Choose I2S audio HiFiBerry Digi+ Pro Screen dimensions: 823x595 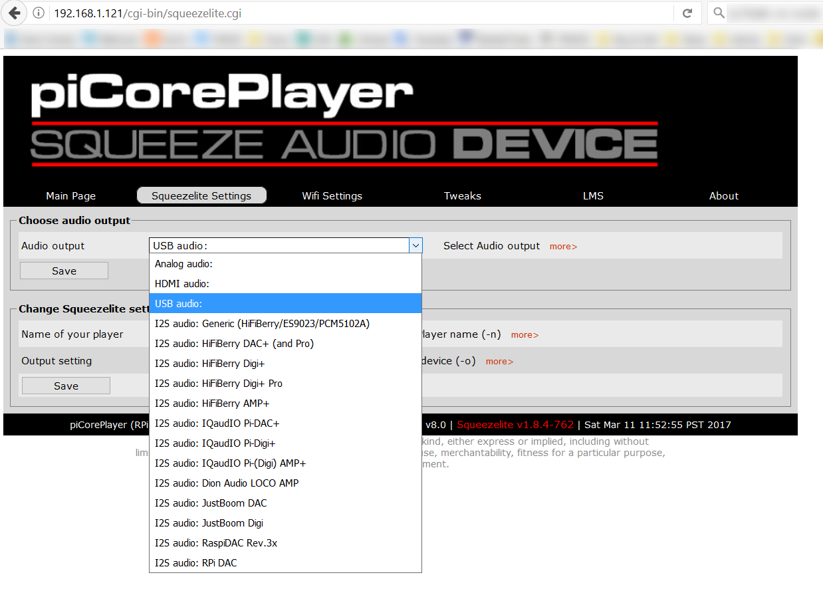pyautogui.click(x=285, y=384)
